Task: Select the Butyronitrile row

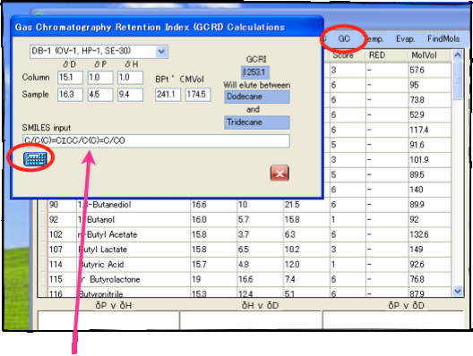Action: 249,292
